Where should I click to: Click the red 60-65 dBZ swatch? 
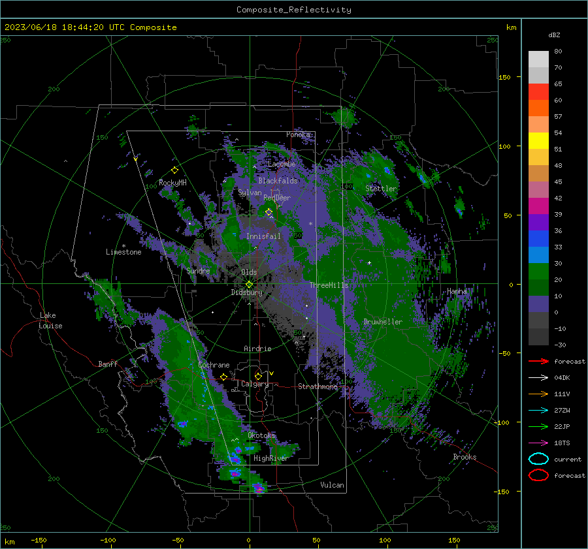tap(538, 92)
